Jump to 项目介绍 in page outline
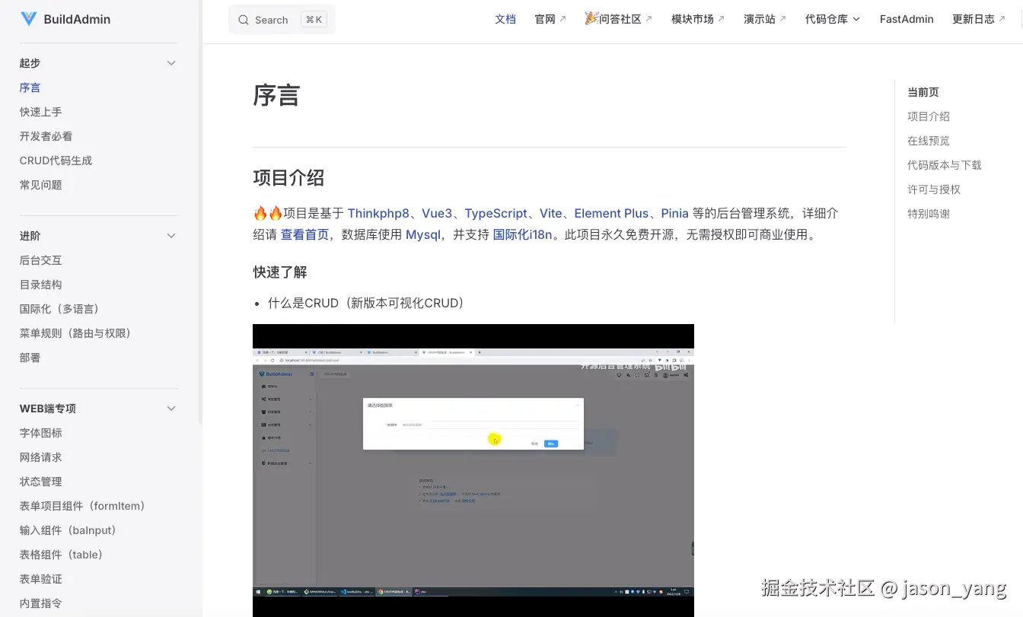 pyautogui.click(x=929, y=116)
